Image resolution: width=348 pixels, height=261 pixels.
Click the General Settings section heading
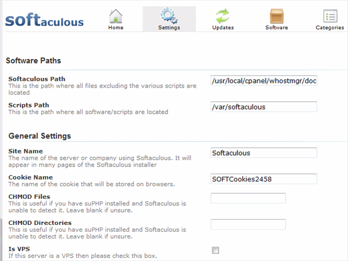point(40,136)
